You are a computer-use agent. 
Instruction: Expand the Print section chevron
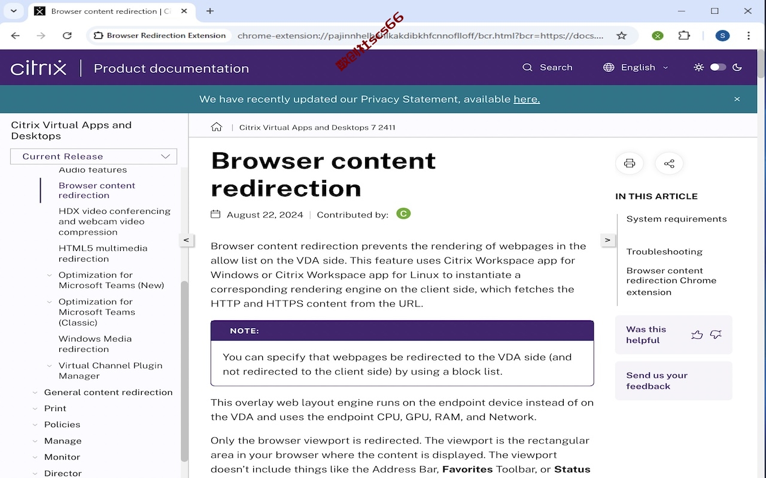[35, 409]
